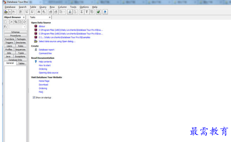The image size is (231, 142).
Task: Select the Users tab
Action: coord(9,46)
